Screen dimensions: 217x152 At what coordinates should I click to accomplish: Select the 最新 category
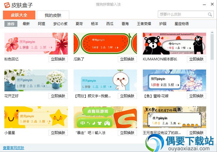point(26,24)
